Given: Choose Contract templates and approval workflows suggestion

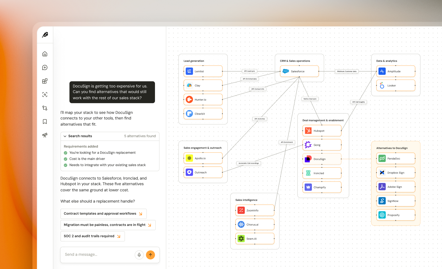Looking at the screenshot, I should pyautogui.click(x=104, y=214).
